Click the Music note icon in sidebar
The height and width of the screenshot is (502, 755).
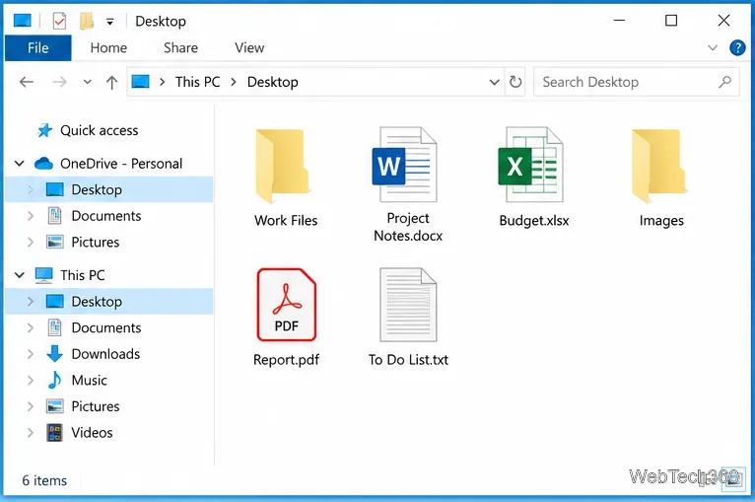[x=54, y=380]
